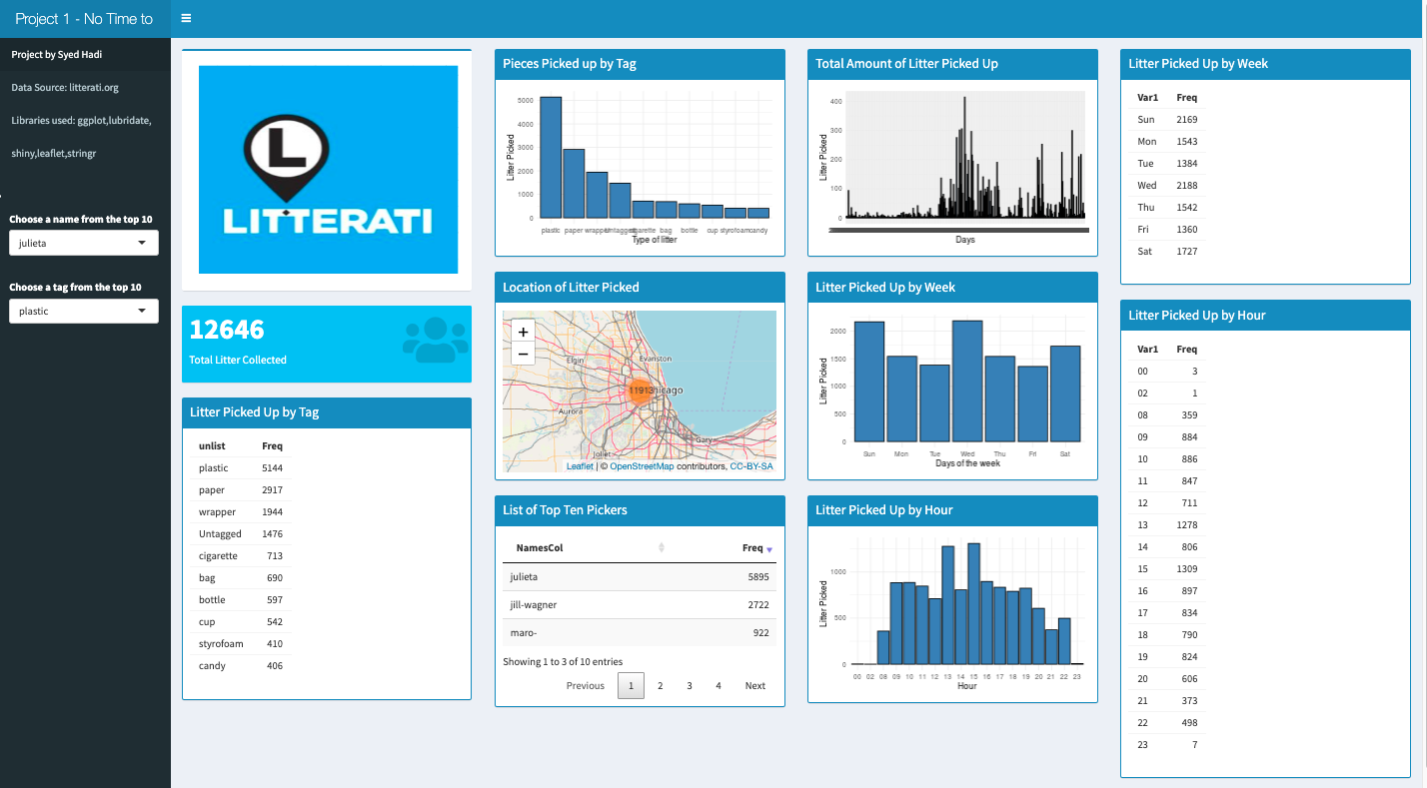
Task: Click the cigarette row in tag table
Action: coord(241,556)
